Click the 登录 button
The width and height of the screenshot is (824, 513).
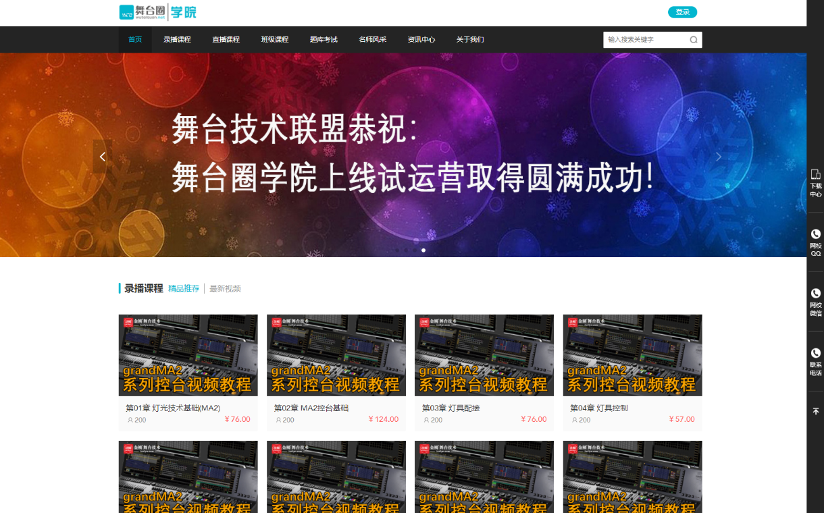click(682, 12)
